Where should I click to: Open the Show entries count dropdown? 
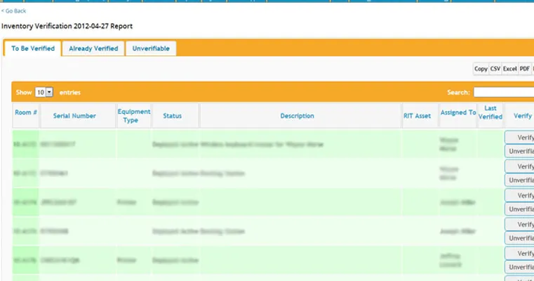(44, 92)
